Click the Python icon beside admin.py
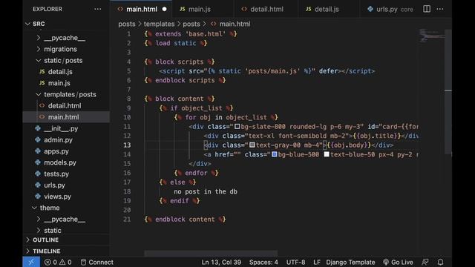The height and width of the screenshot is (267, 475). (38, 139)
